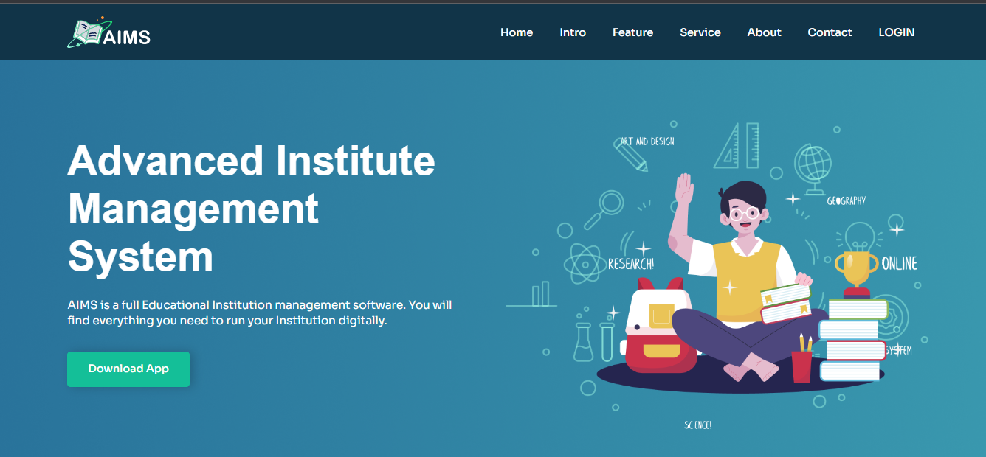This screenshot has height=457, width=986.
Task: Click the student character waving hand
Action: coord(684,191)
